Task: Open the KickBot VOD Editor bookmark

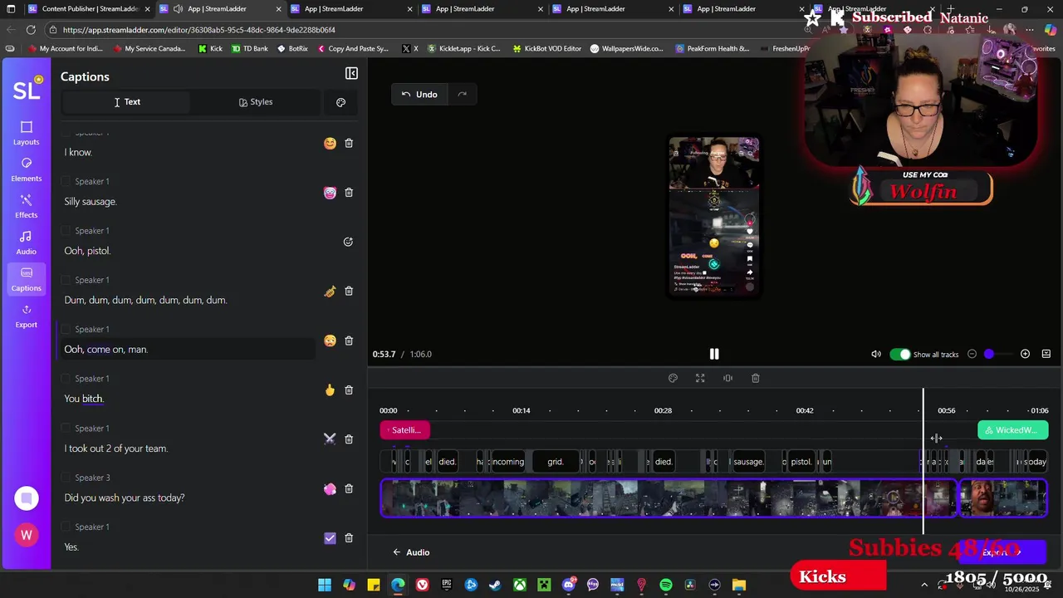Action: (547, 48)
